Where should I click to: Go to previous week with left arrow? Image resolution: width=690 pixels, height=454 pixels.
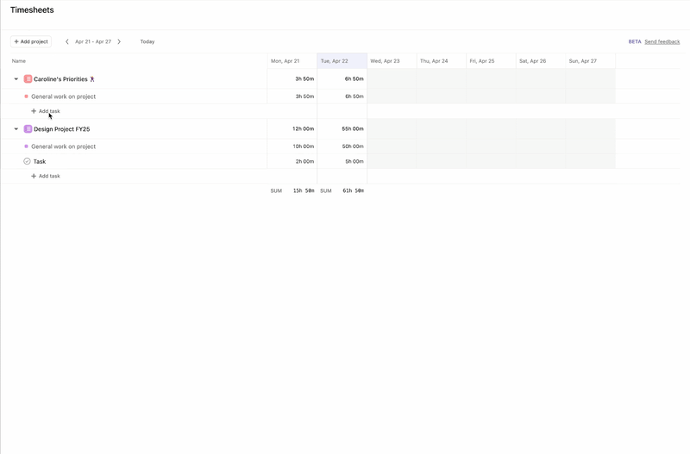tap(67, 41)
